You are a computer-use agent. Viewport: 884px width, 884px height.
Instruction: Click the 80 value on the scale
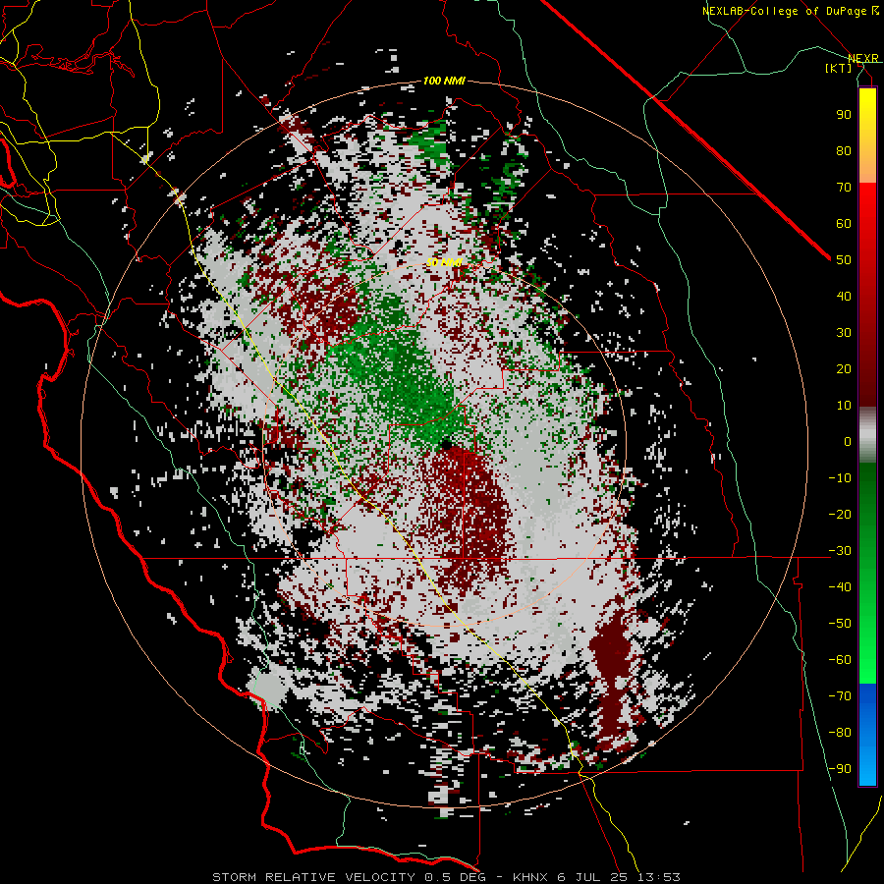(844, 150)
